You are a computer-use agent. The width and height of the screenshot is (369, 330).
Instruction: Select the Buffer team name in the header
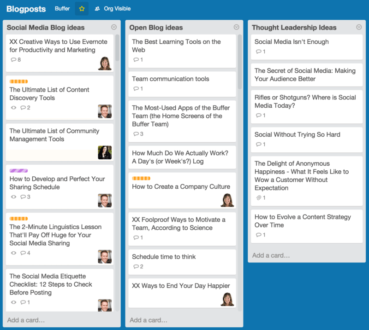[62, 8]
